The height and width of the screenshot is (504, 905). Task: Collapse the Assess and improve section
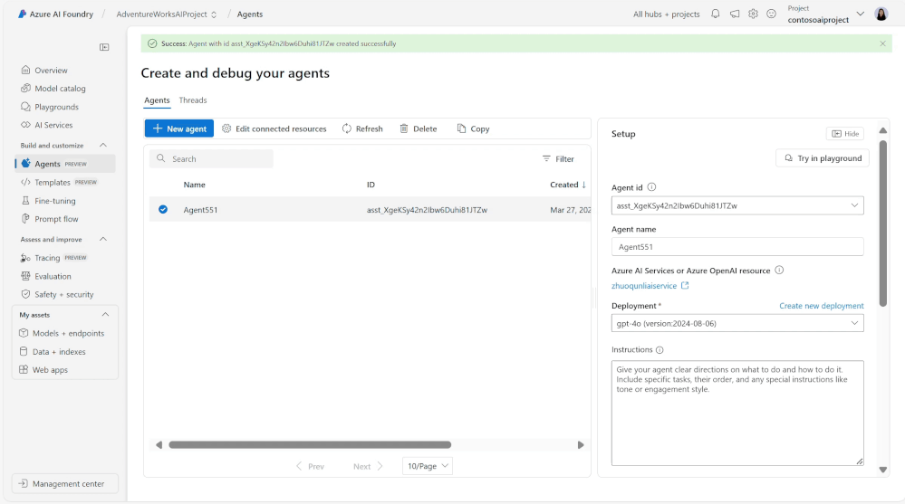pos(103,239)
